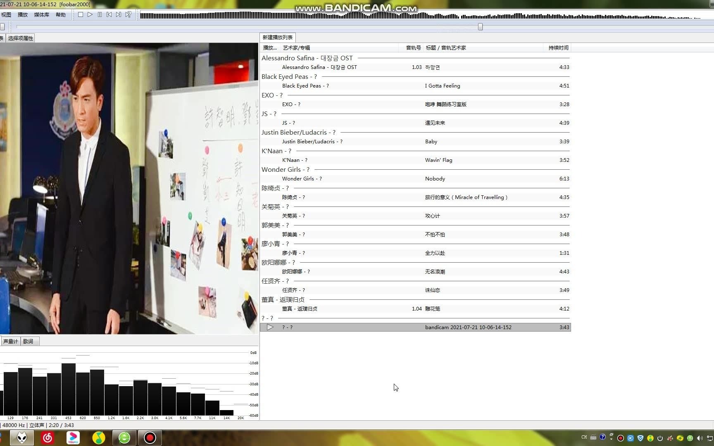Screen dimensions: 714x446
Task: Select the track I Gotta Feeling
Action: point(415,85)
